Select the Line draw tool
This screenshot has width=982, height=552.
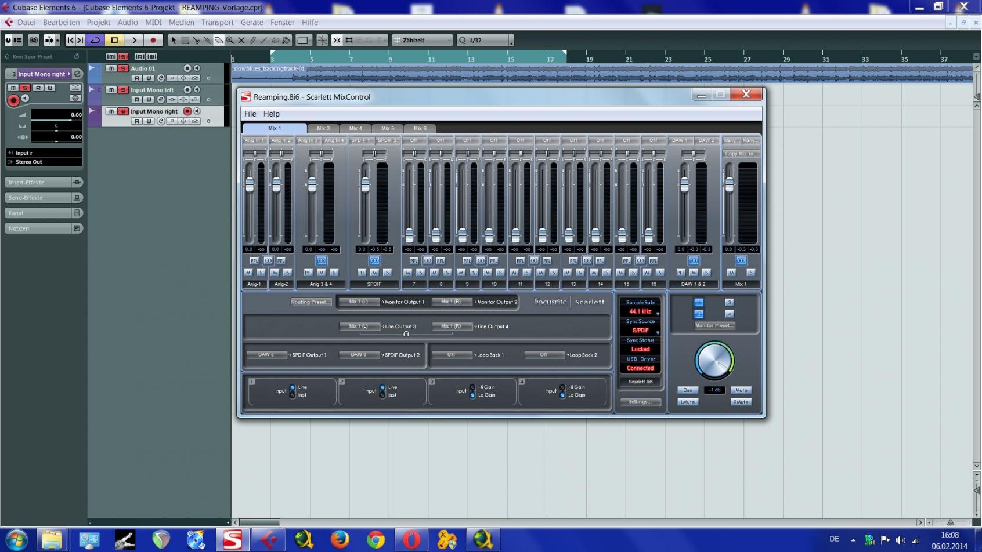point(263,40)
